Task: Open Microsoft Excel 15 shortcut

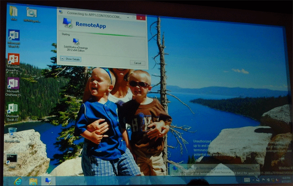Action: tap(13, 108)
